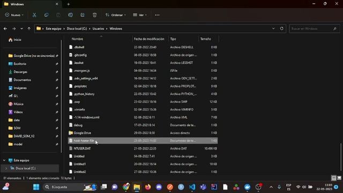Click Disco local (C:) breadcrumb
The width and height of the screenshot is (343, 193).
point(77,28)
